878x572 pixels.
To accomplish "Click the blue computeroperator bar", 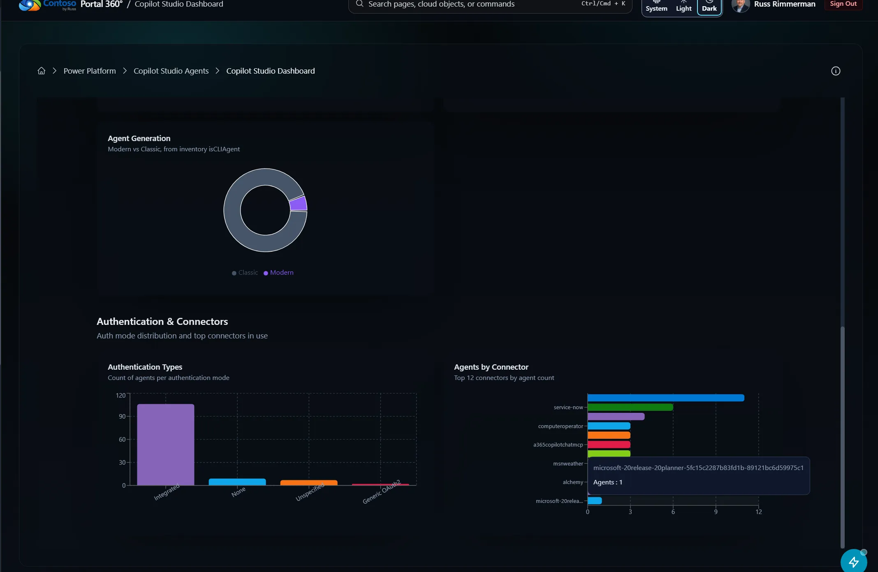I will [x=609, y=426].
